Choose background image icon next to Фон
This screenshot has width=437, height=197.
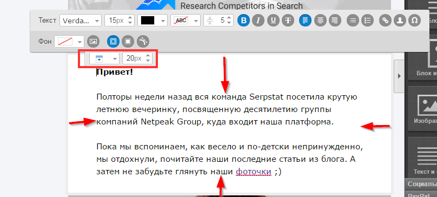(x=94, y=42)
